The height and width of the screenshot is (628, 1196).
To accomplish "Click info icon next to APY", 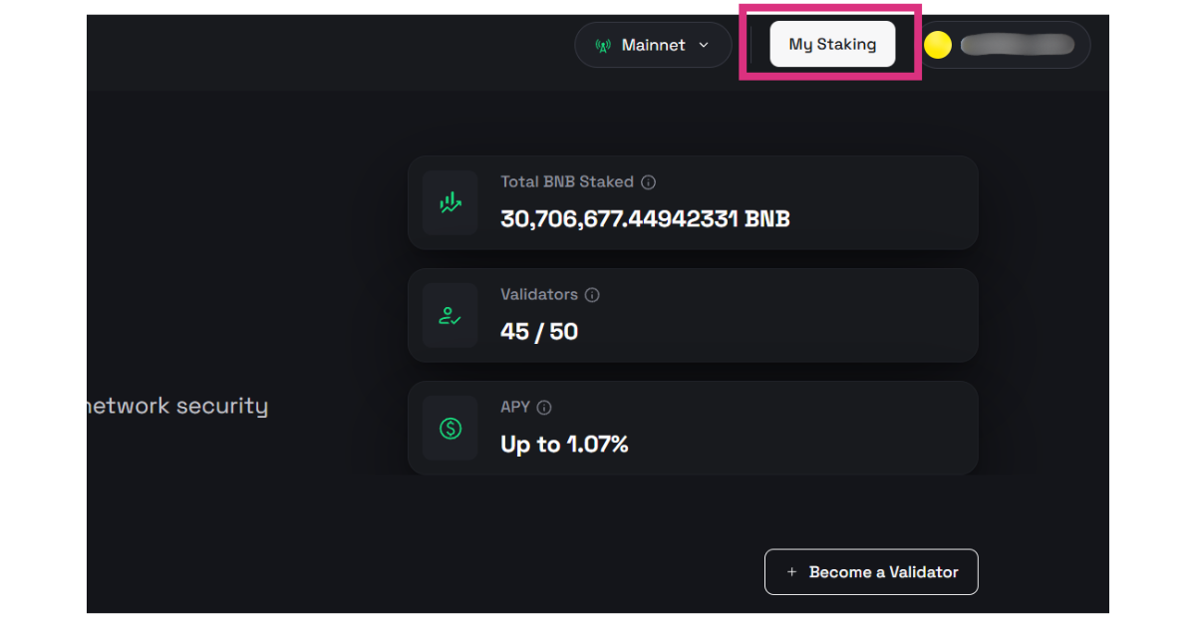I will pos(544,408).
